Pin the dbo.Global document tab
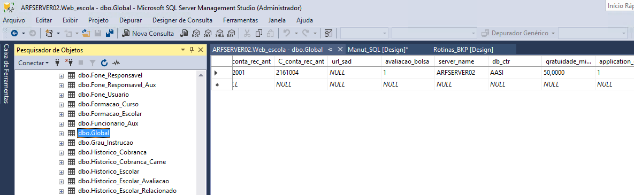This screenshot has height=195, width=634. click(x=330, y=49)
